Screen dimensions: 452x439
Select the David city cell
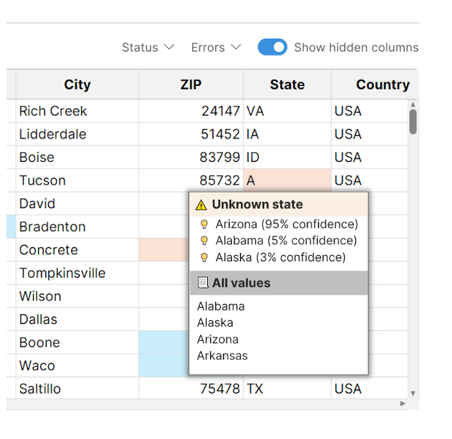point(77,203)
